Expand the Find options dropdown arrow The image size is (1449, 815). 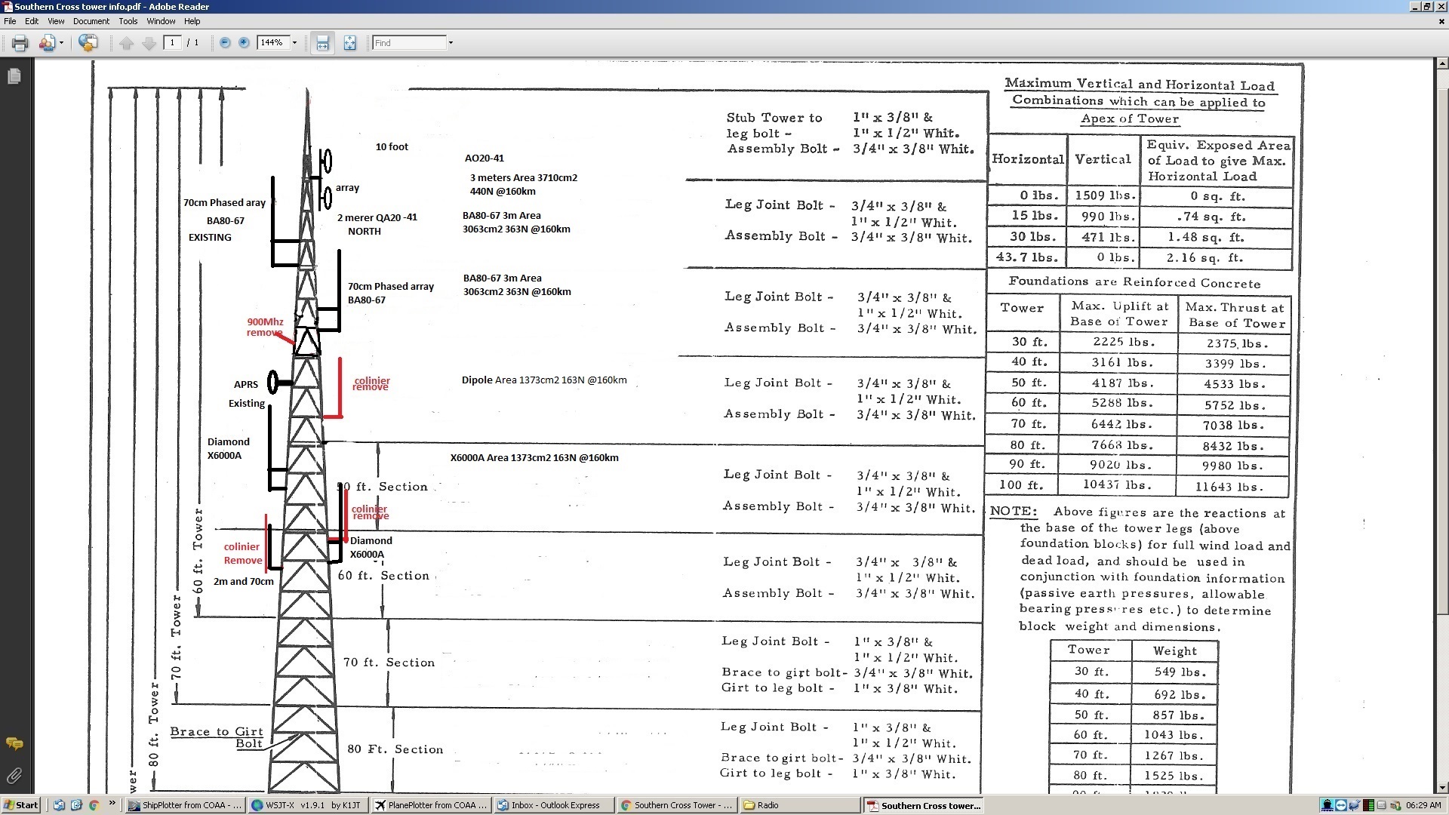(x=451, y=43)
